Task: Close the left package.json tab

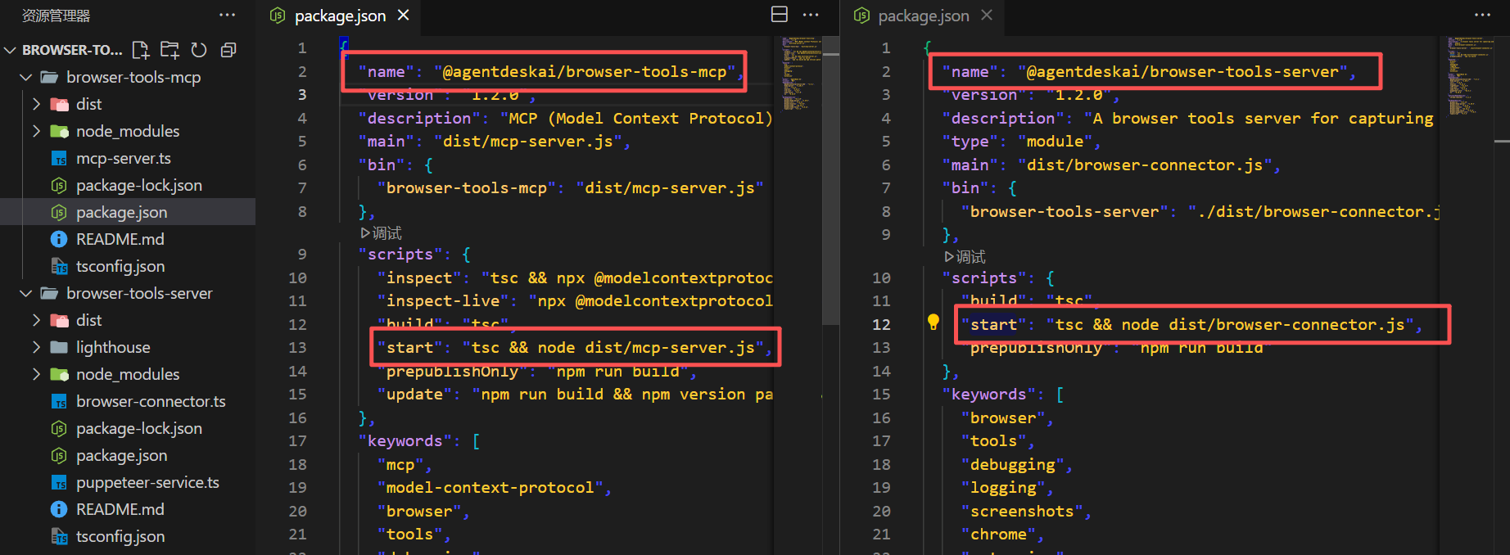Action: click(x=403, y=15)
